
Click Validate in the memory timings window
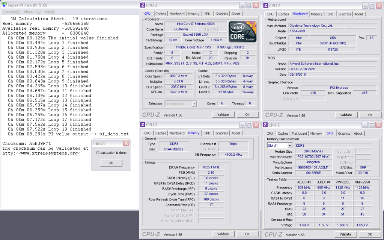tap(223, 234)
